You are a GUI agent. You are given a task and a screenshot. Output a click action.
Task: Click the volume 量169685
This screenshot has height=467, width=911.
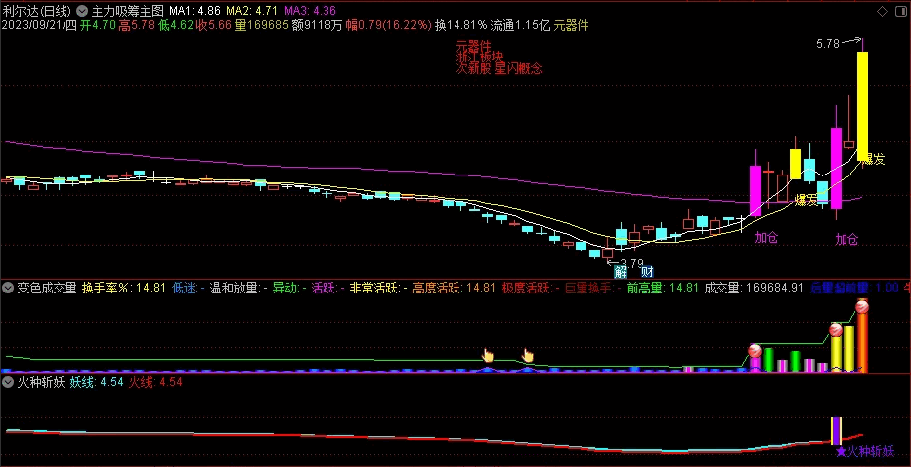pyautogui.click(x=261, y=25)
